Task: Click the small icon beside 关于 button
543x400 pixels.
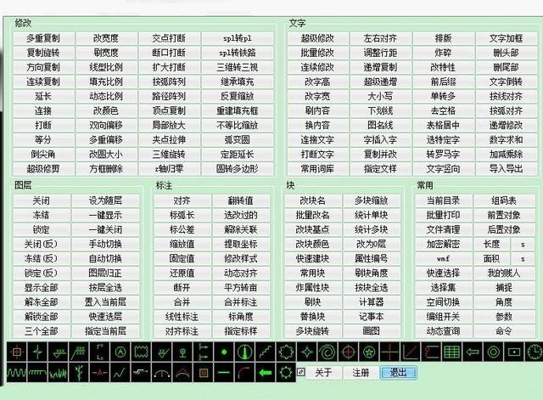Action: click(300, 372)
